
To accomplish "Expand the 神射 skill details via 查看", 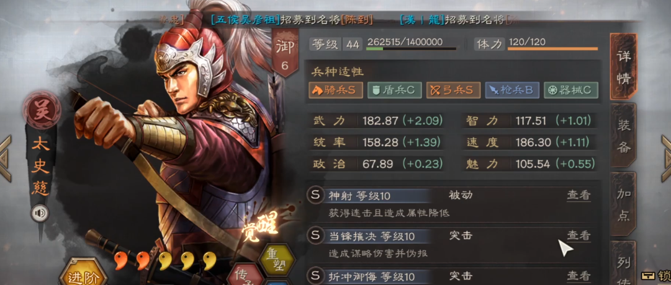I will tap(579, 195).
